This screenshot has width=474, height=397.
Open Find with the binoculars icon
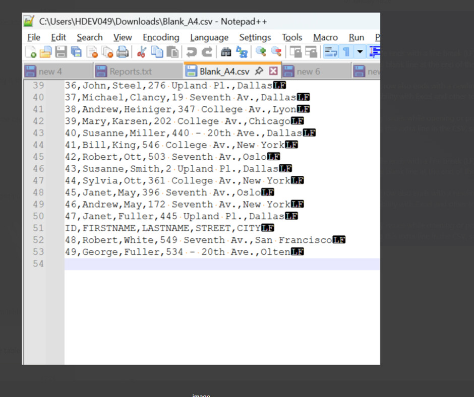(226, 52)
